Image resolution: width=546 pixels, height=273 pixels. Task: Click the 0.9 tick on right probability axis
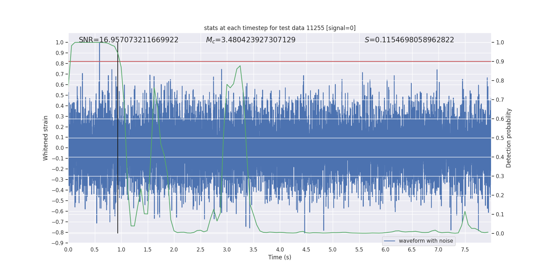point(500,61)
